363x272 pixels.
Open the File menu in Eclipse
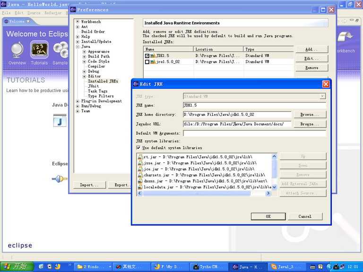coord(6,13)
